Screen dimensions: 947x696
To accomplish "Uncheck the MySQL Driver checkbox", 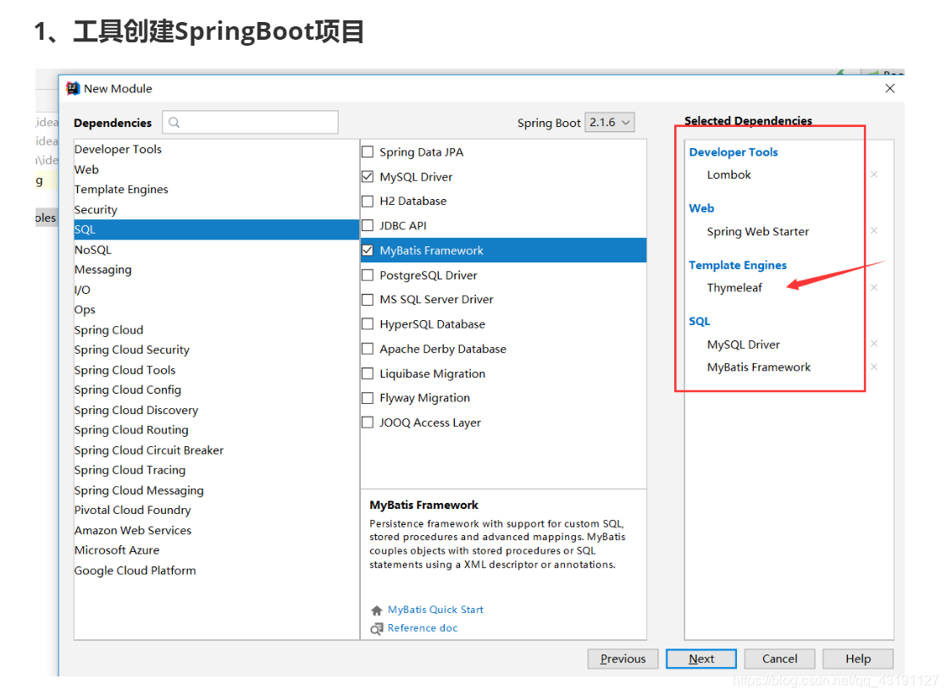I will [x=368, y=176].
